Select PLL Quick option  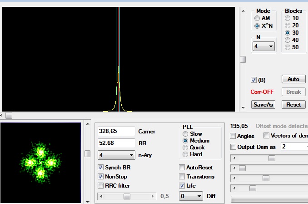185,148
